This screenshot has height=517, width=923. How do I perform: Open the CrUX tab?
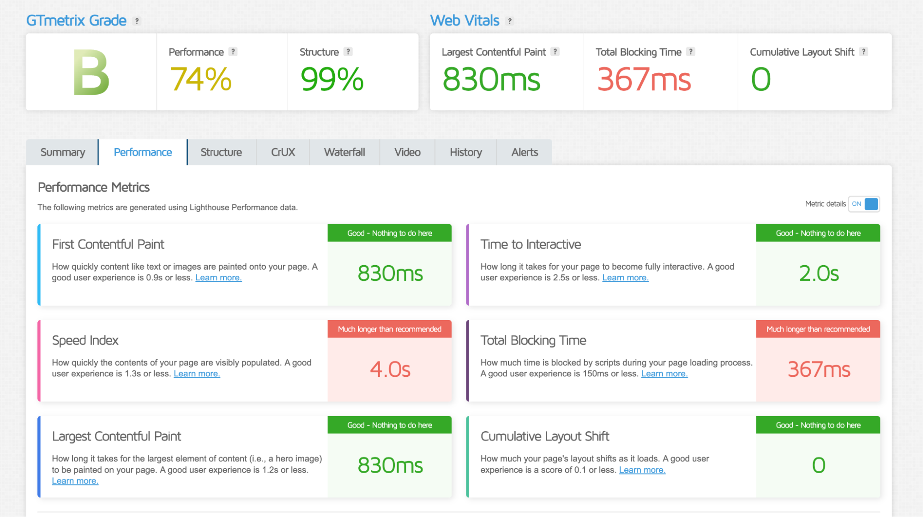coord(283,152)
